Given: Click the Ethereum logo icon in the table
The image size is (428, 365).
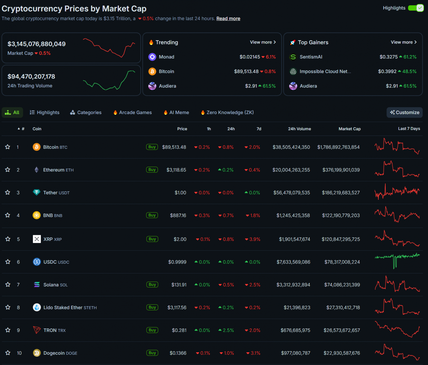Looking at the screenshot, I should pyautogui.click(x=37, y=170).
